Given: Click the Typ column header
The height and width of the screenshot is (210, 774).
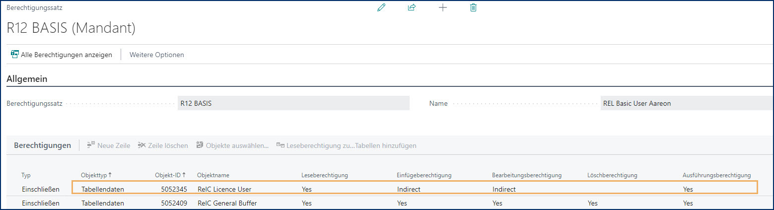Looking at the screenshot, I should [26, 175].
